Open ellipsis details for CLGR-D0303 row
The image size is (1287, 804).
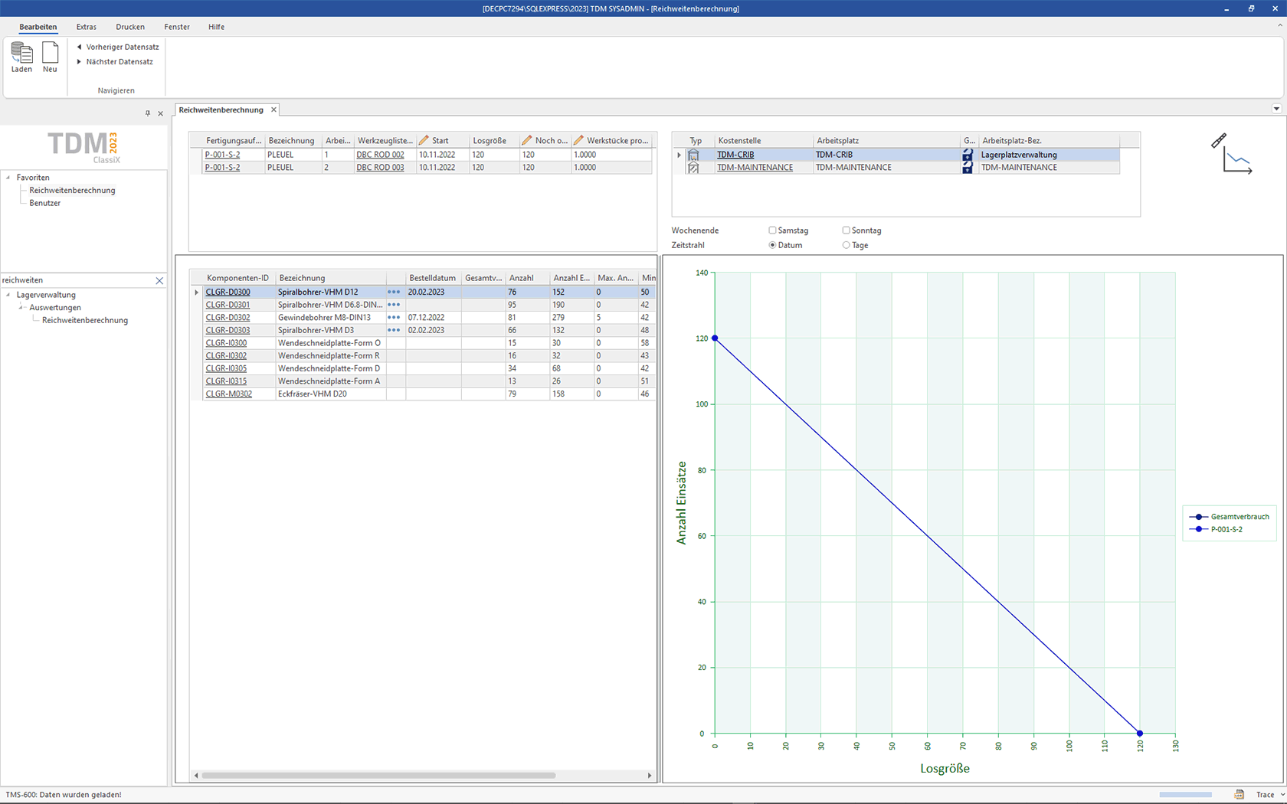[394, 330]
